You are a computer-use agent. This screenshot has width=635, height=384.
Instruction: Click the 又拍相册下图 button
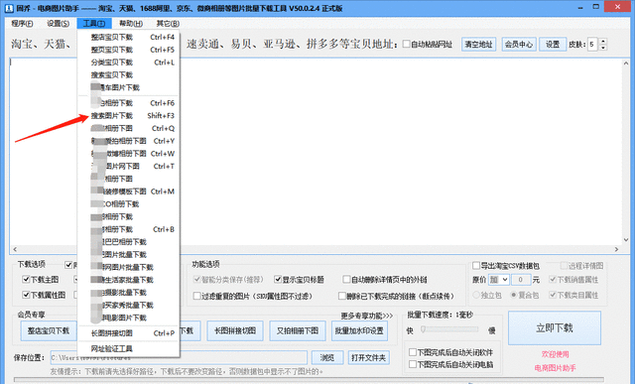(298, 330)
